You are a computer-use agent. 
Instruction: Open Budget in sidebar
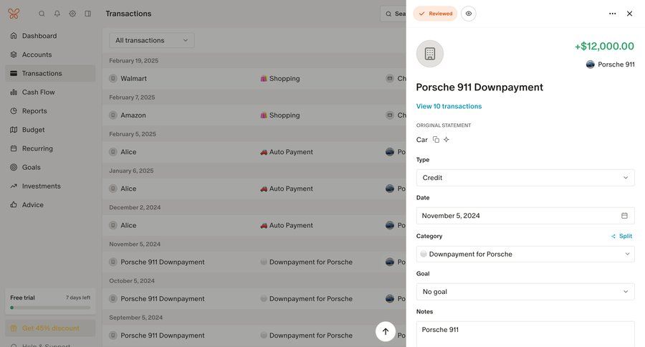[x=50, y=130]
